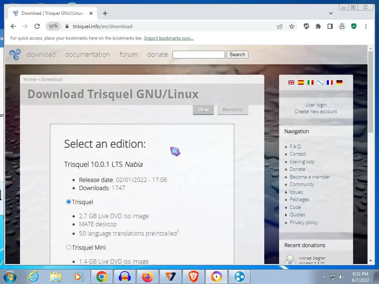Open the user profile icon
The width and height of the screenshot is (379, 284).
point(342,26)
